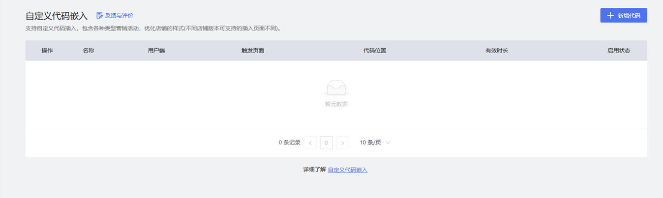Click the 用户端 column header

[x=156, y=51]
